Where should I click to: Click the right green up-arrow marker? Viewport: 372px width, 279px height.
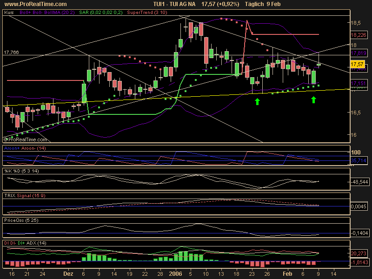(x=314, y=100)
